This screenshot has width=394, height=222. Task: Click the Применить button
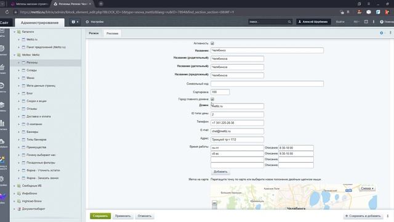point(123,216)
